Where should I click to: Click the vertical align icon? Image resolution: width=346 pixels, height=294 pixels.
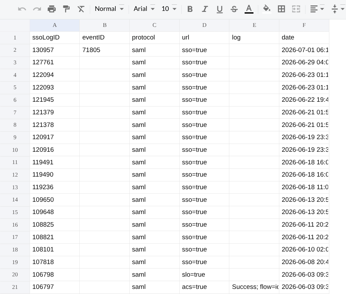click(334, 9)
